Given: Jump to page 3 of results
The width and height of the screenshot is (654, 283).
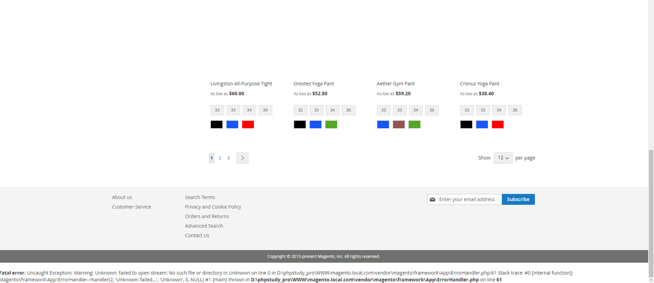Looking at the screenshot, I should coord(228,158).
